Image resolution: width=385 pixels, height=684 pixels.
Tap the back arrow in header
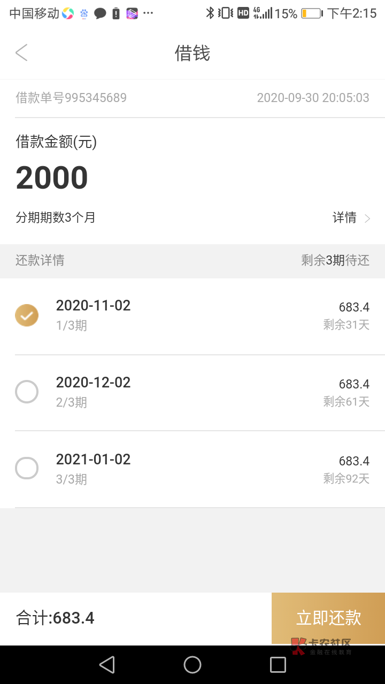pos(21,53)
